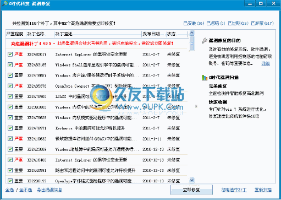
Task: Toggle checkbox for the Kerberos patch
Action: point(10,128)
